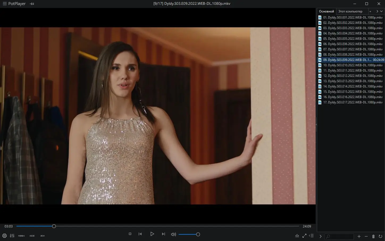This screenshot has height=241, width=385.
Task: Select 12. Dyldy.S03.E12 in the playlist
Action: coord(351,76)
